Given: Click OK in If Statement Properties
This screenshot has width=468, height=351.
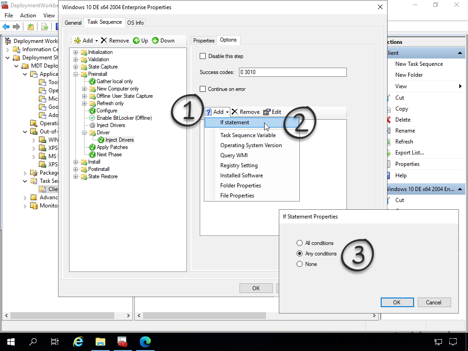Looking at the screenshot, I should tap(397, 303).
